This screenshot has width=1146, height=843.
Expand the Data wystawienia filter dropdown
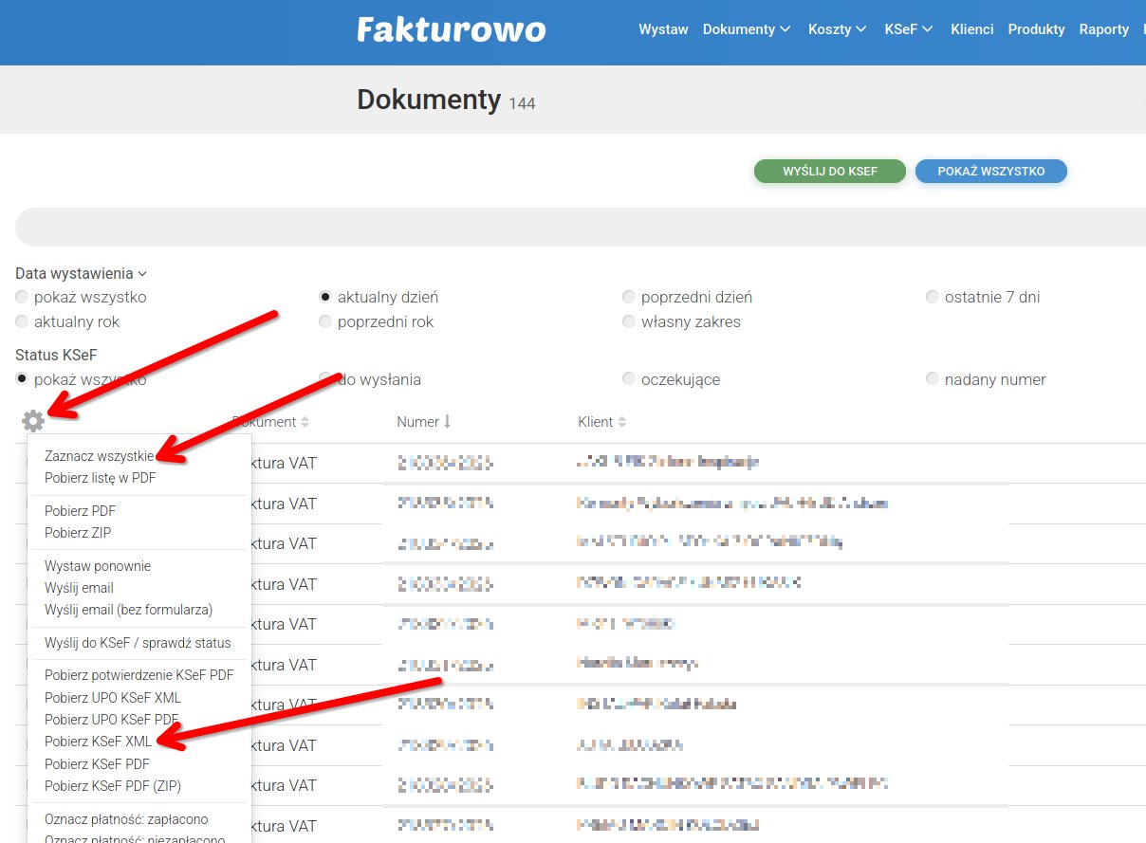point(82,273)
